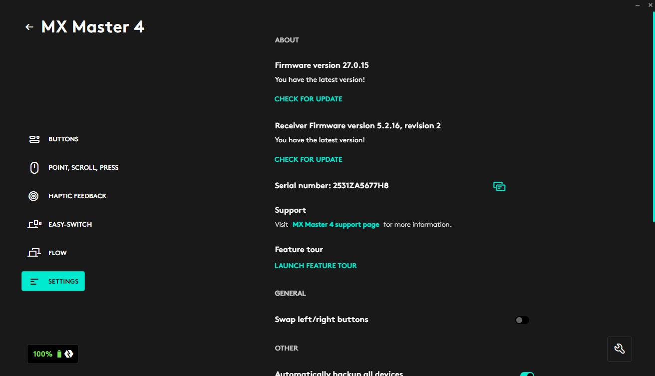Image resolution: width=655 pixels, height=376 pixels.
Task: Click the Easy-Switch devices icon
Action: 34,225
